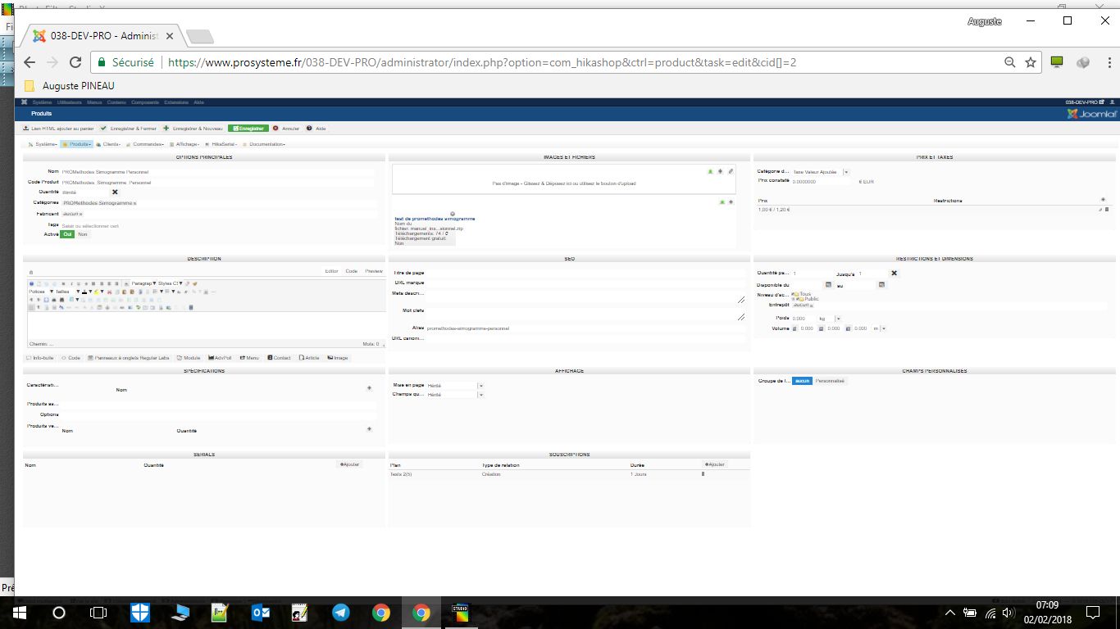Go back to the previous page

(x=30, y=62)
